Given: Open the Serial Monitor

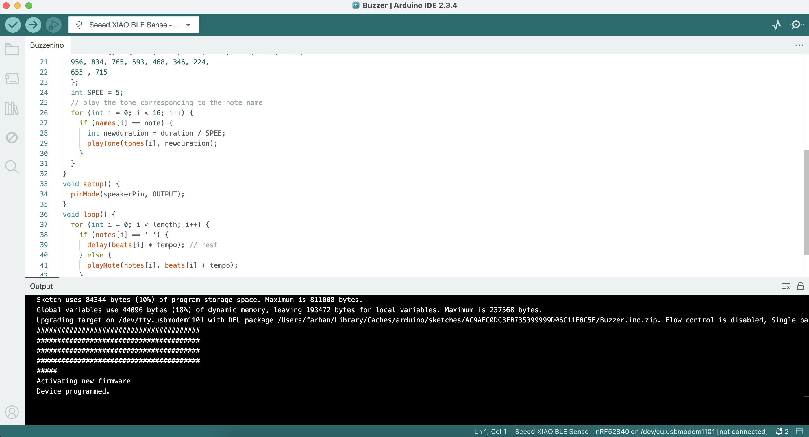Looking at the screenshot, I should [x=797, y=25].
